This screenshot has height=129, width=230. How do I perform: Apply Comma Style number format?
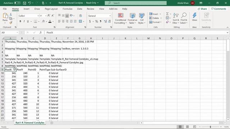click(x=101, y=21)
